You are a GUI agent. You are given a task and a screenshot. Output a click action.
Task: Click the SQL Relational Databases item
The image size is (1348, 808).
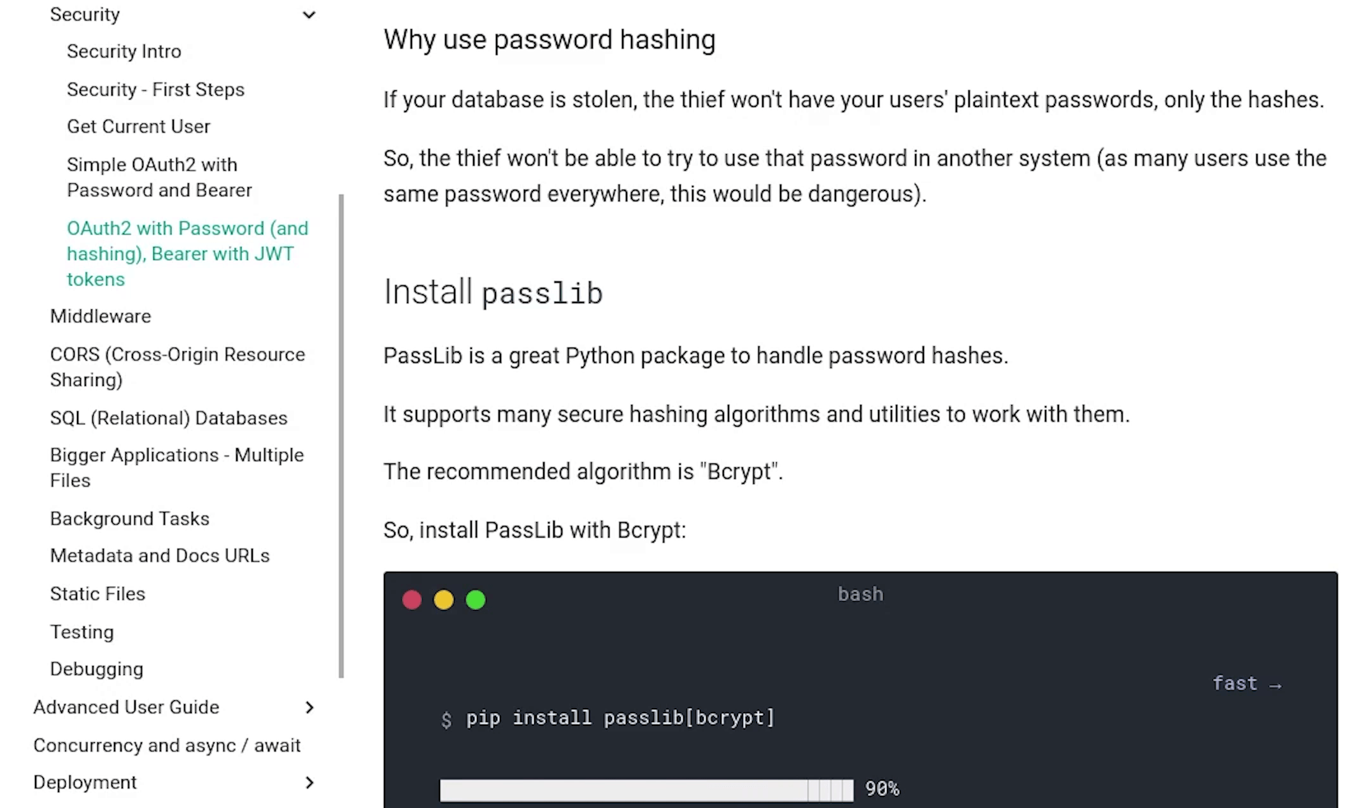tap(168, 418)
